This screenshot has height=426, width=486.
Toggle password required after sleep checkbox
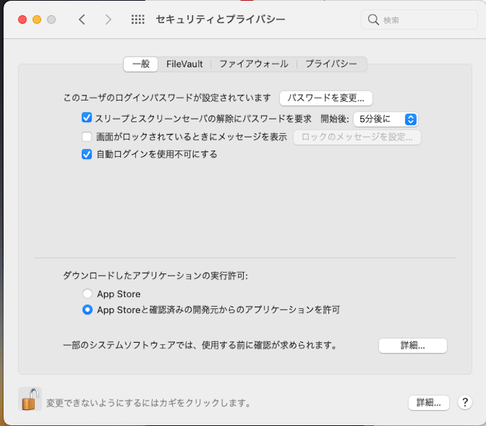tap(87, 119)
